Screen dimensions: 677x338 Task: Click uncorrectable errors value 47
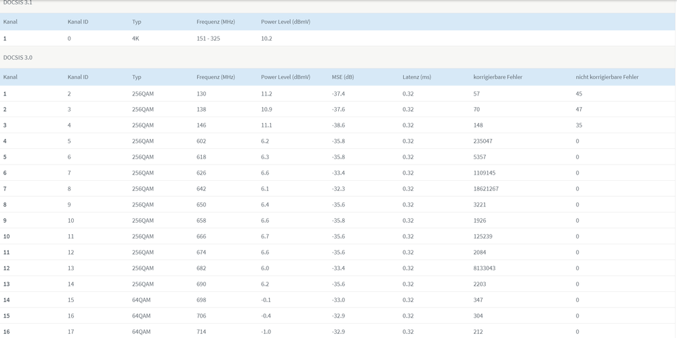pyautogui.click(x=579, y=109)
